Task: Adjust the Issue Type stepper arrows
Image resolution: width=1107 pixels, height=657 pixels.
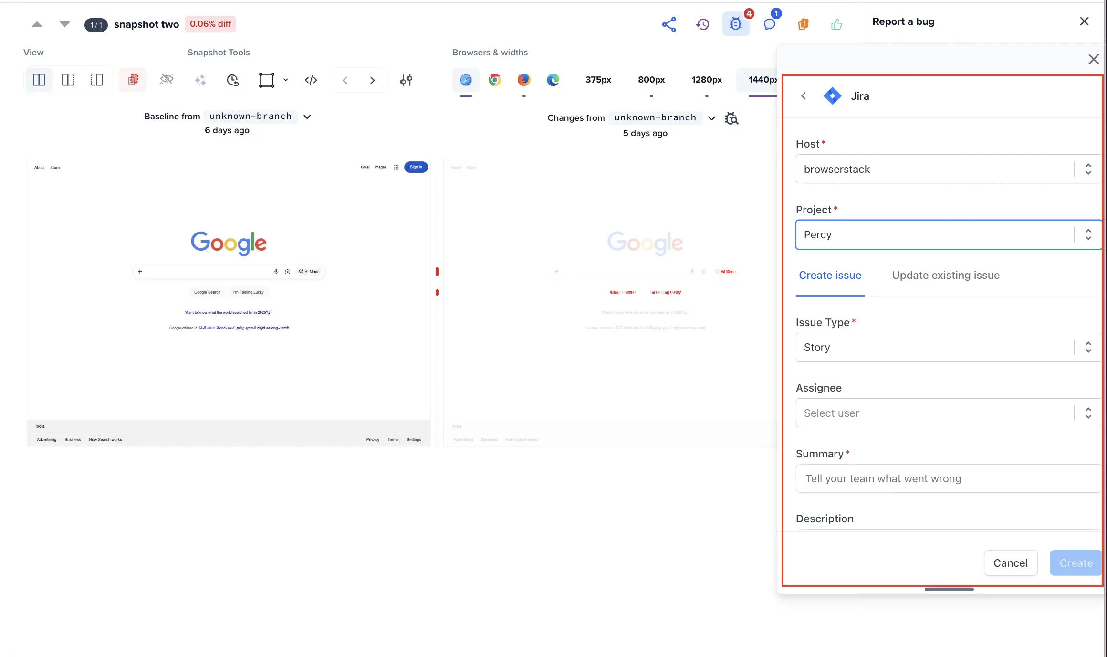Action: click(x=1088, y=347)
